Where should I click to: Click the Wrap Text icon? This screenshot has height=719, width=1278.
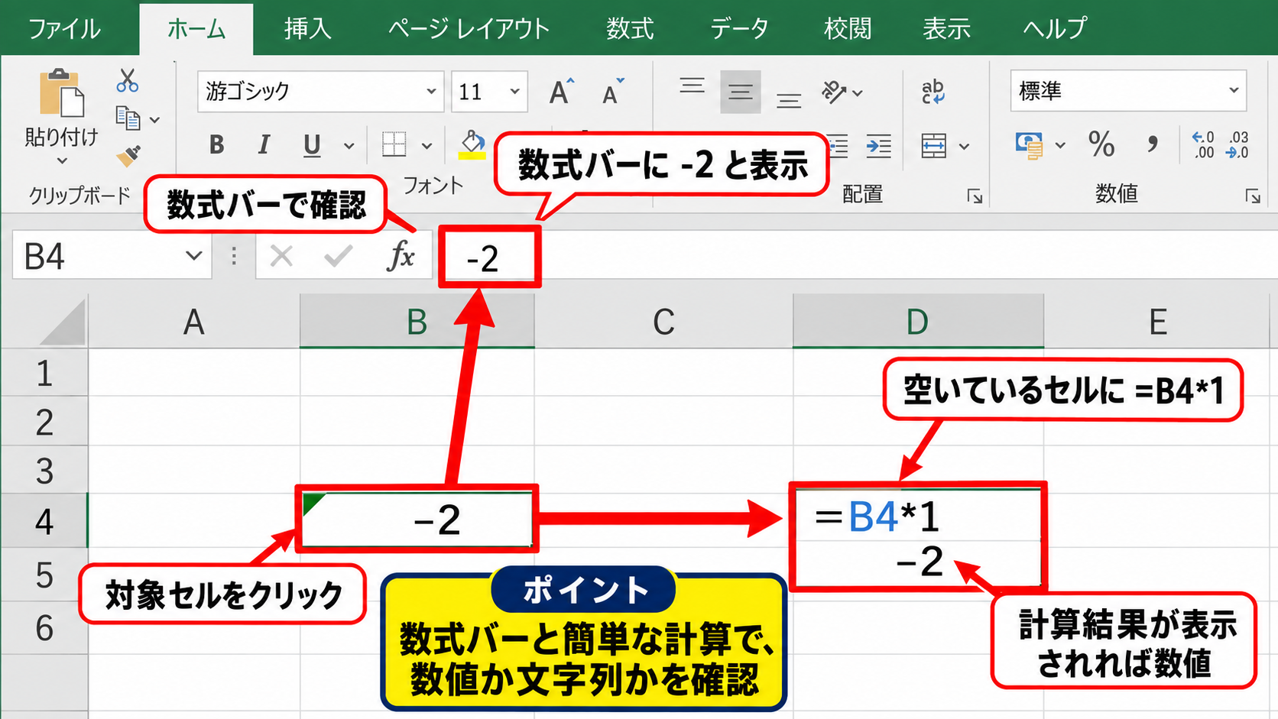click(x=933, y=92)
